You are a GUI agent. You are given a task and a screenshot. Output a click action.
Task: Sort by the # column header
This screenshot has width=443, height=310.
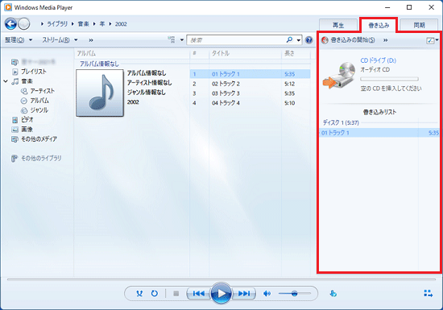(199, 53)
